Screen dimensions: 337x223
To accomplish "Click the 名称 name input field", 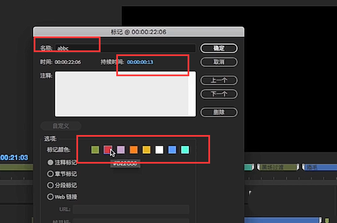I will [125, 48].
